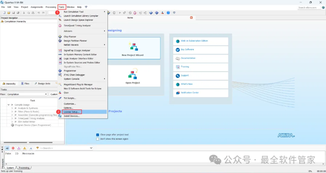Expand the EDA Netlist Writer task
Image resolution: width=326 pixels, height=173 pixels.
[x=12, y=122]
